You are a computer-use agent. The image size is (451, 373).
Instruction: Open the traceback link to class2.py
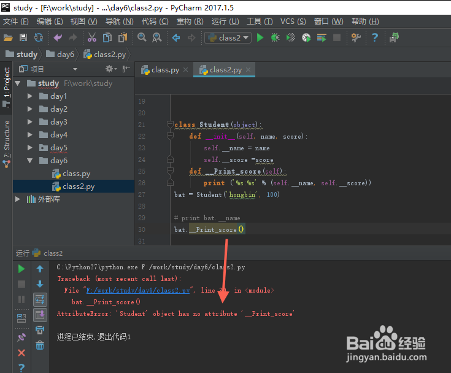pyautogui.click(x=138, y=290)
